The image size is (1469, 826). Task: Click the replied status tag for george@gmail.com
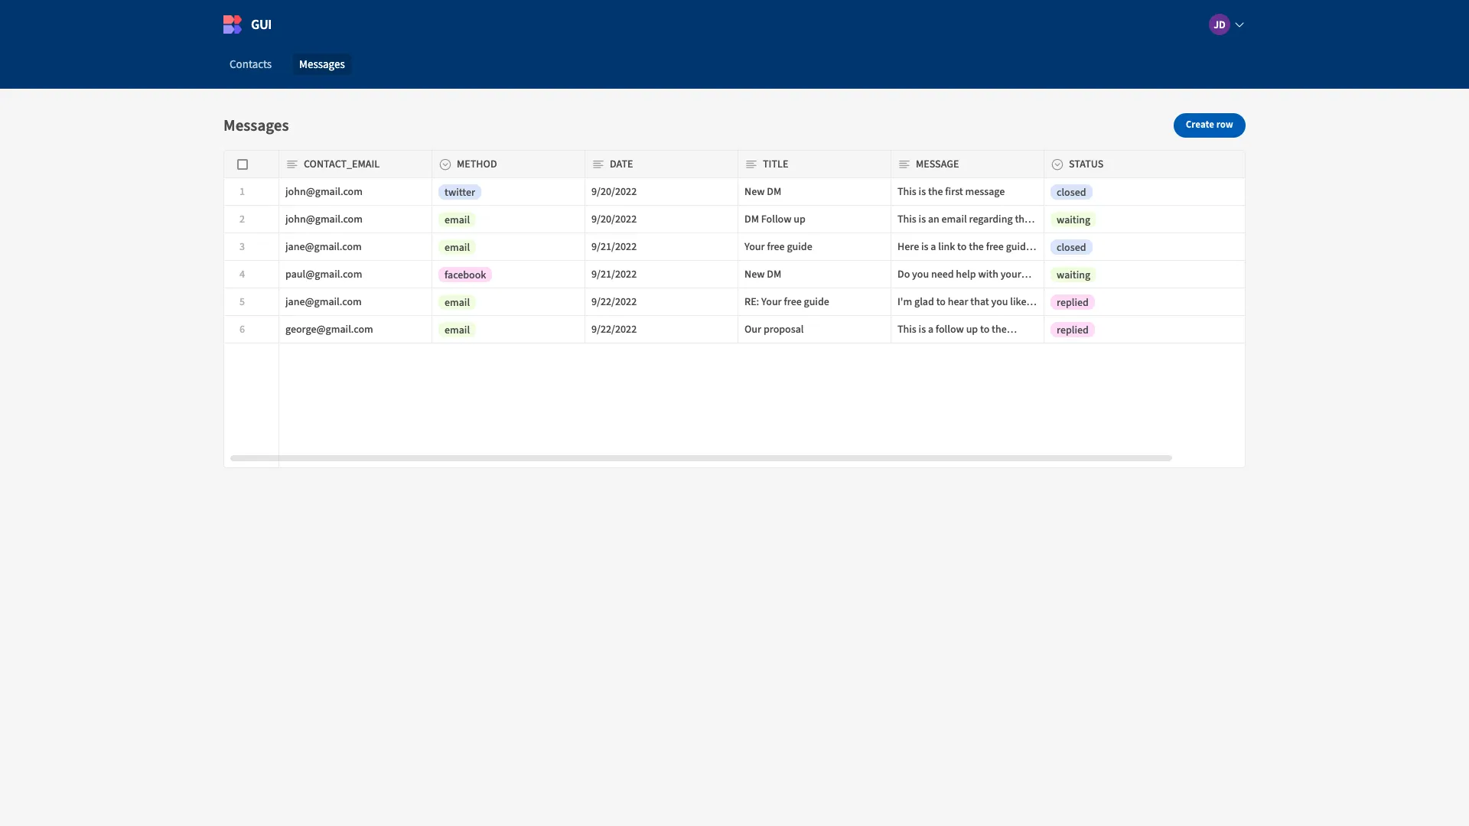(1072, 330)
